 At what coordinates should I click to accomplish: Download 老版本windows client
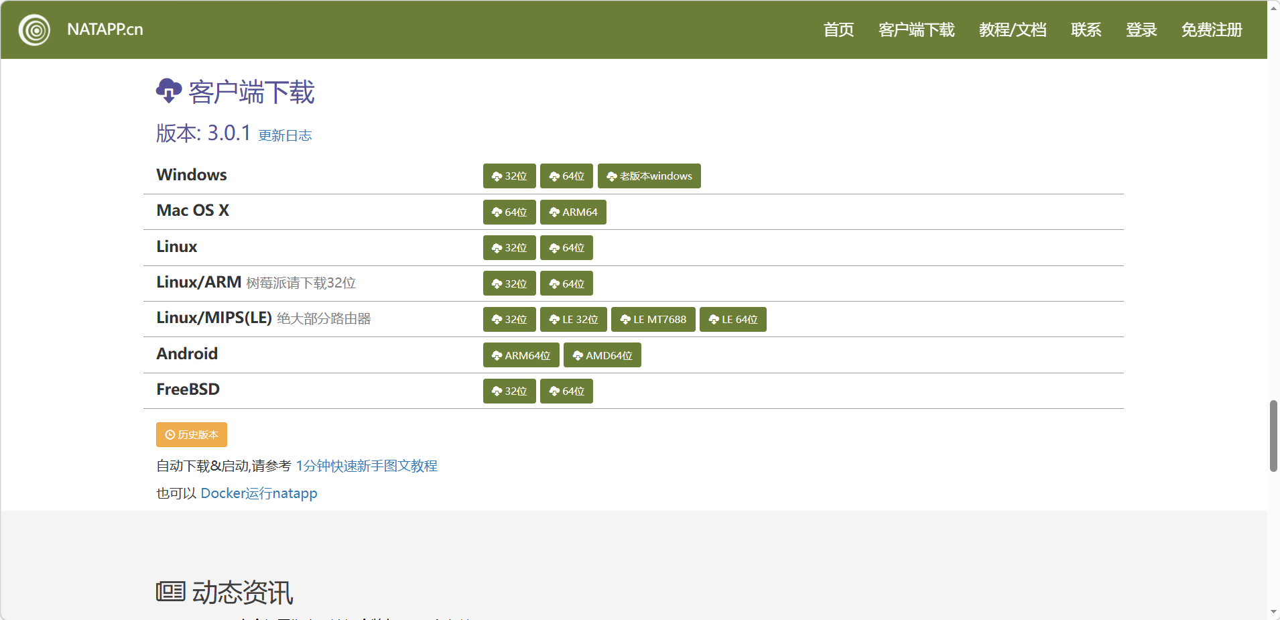(x=649, y=176)
